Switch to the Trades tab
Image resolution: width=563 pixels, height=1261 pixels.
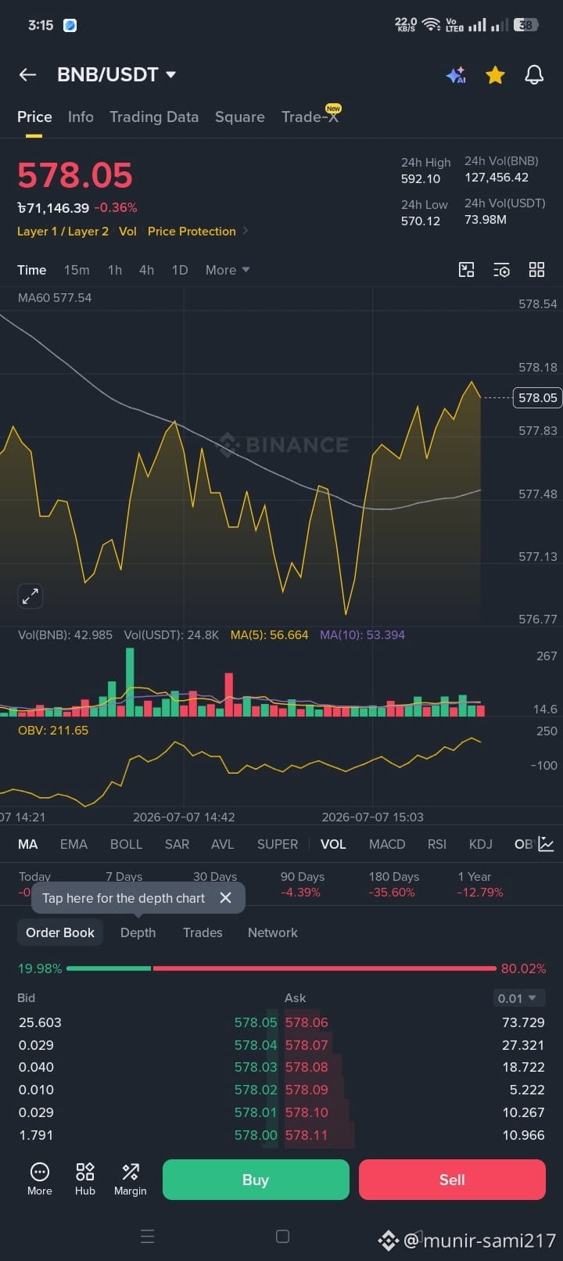(203, 932)
